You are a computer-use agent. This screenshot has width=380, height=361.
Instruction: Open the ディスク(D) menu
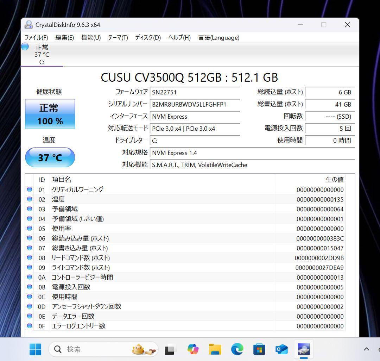(x=148, y=38)
